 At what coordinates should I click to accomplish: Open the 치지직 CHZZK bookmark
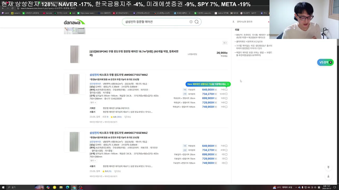point(61,13)
